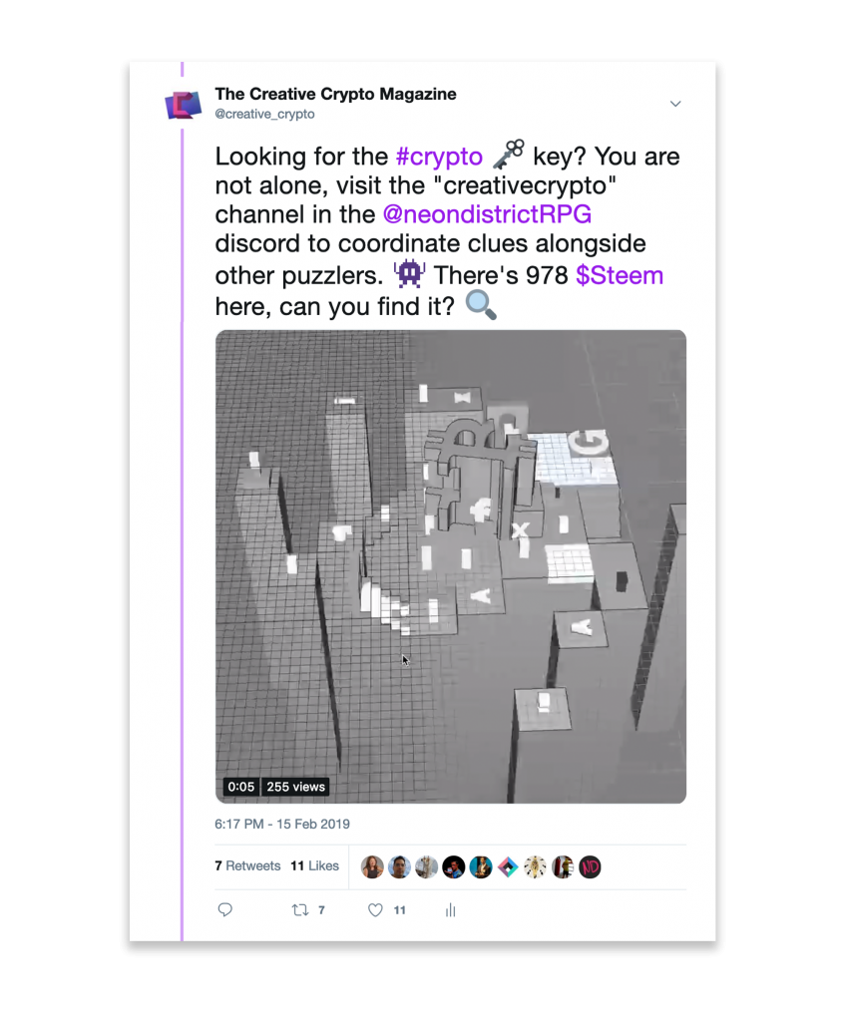The width and height of the screenshot is (842, 1021).
Task: Visit the @neondistrictRPG mention
Action: pos(487,213)
